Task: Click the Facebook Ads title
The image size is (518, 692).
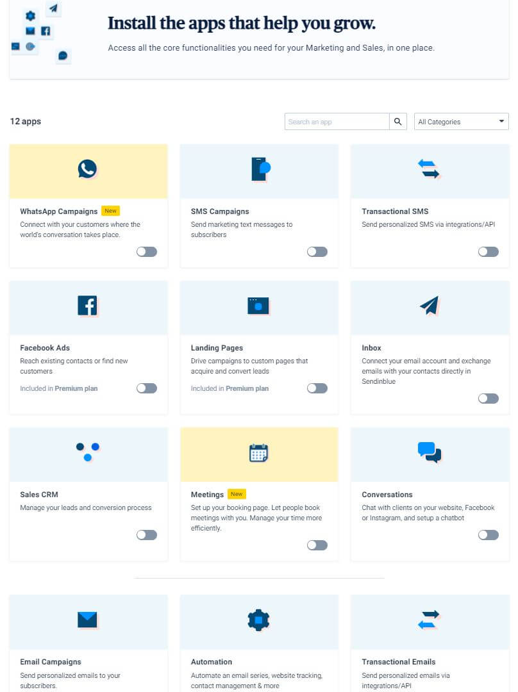Action: (45, 348)
